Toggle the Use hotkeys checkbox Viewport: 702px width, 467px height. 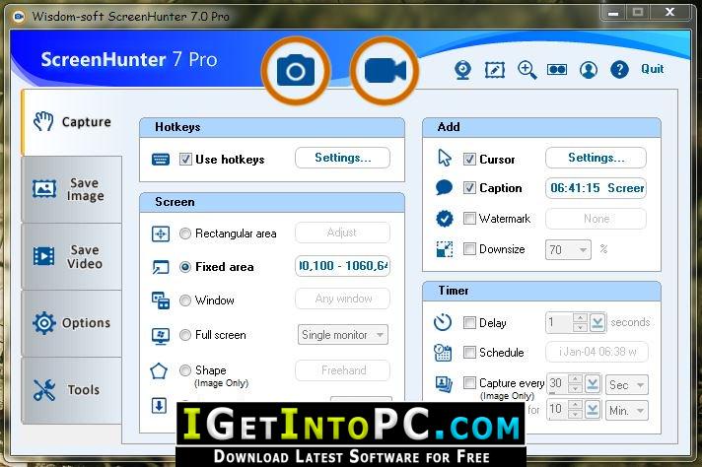(185, 160)
